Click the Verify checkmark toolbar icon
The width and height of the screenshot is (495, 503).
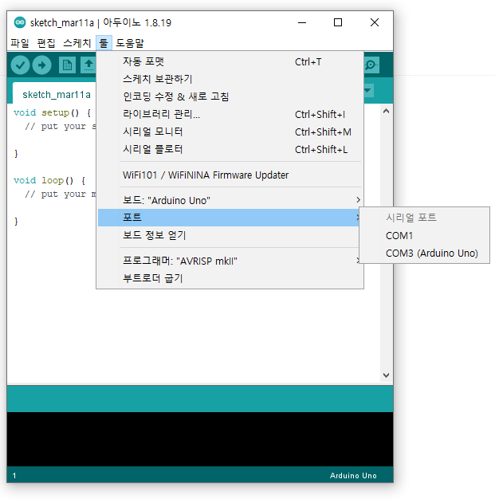click(20, 65)
